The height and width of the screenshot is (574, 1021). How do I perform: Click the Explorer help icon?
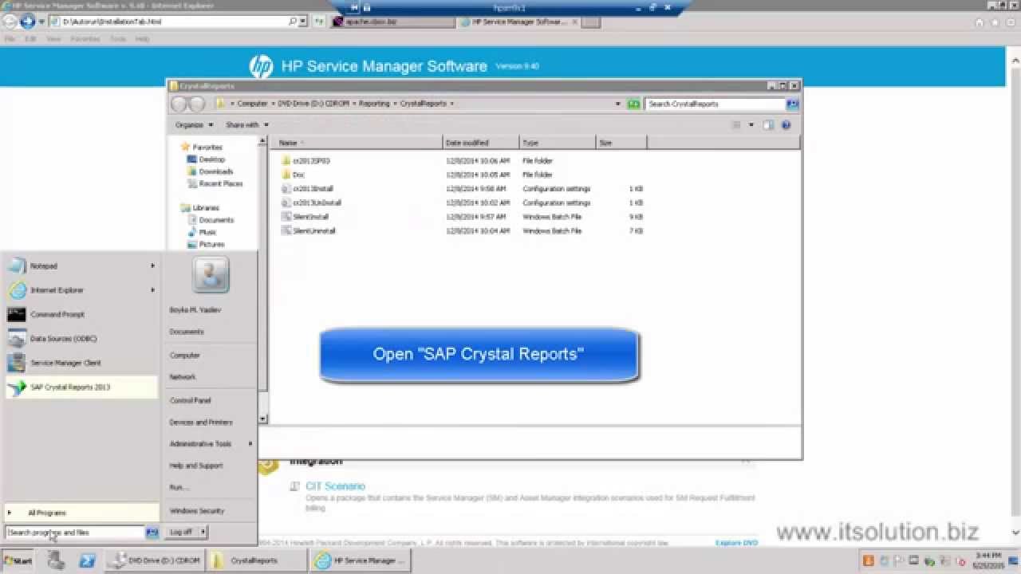point(786,125)
